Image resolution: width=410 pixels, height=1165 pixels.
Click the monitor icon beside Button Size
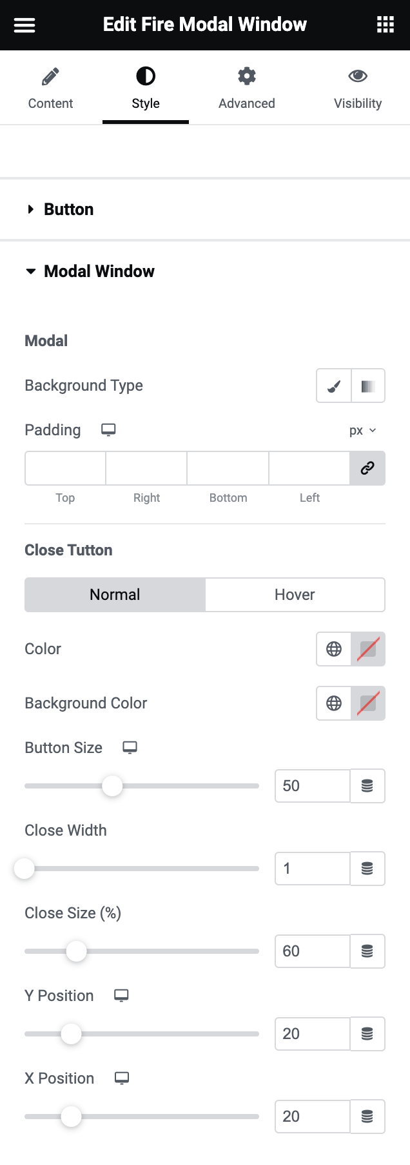129,747
